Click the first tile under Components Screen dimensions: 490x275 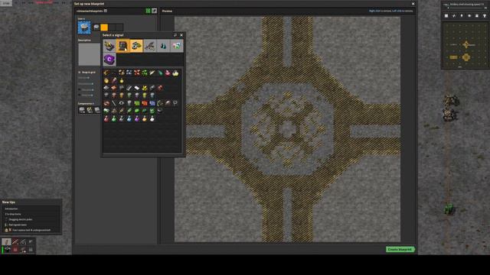[82, 110]
